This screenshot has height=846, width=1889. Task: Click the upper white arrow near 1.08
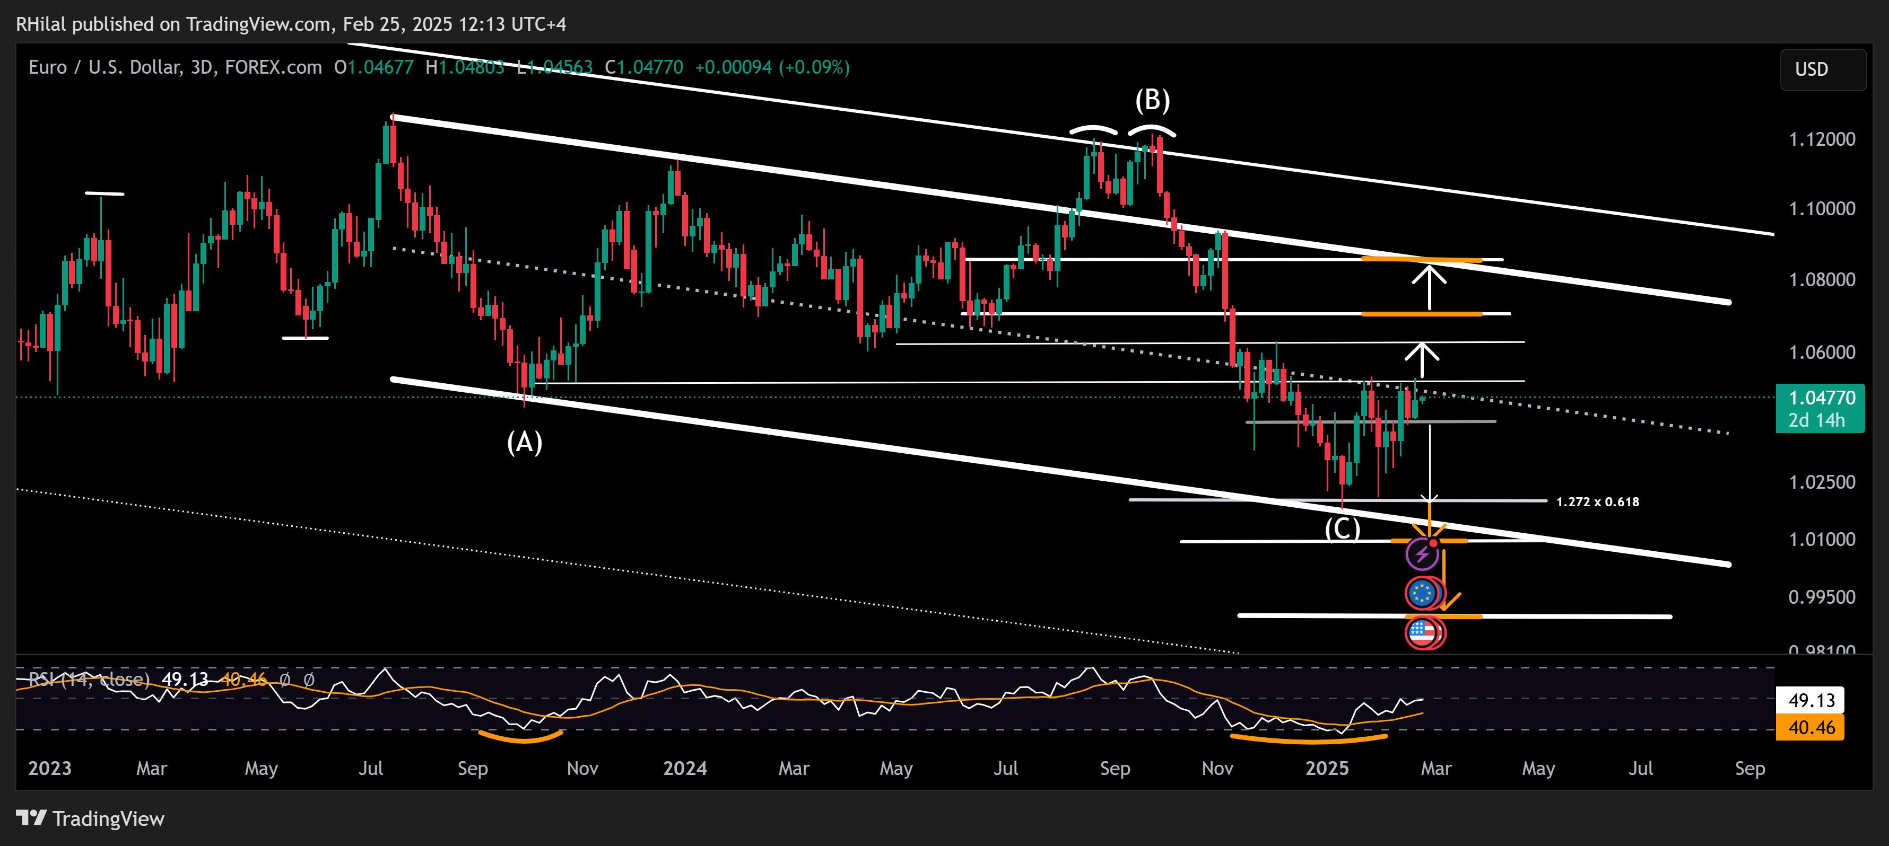(1429, 287)
